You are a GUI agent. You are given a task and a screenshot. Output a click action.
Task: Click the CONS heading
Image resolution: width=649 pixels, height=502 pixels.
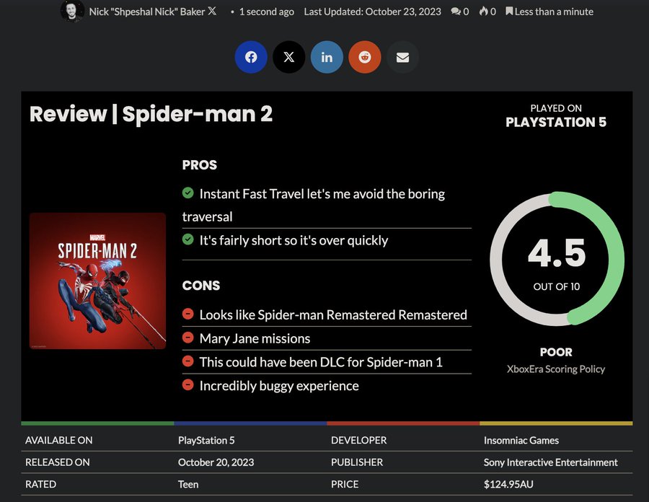(x=201, y=286)
